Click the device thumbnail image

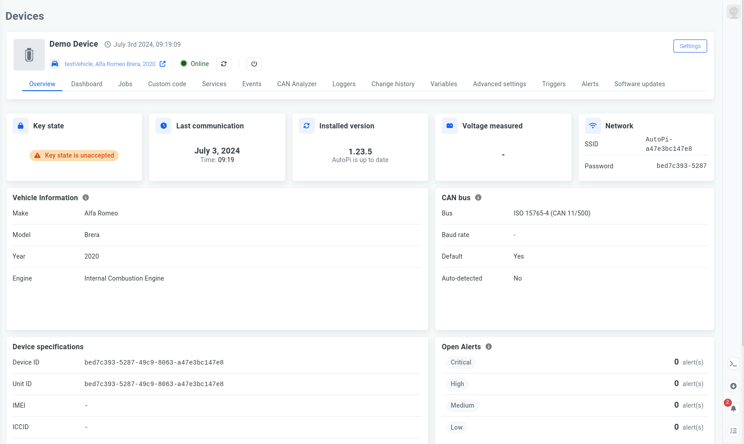[29, 55]
